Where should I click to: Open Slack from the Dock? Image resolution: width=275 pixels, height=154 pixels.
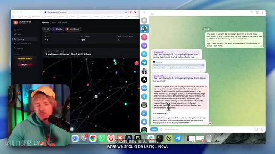coord(151,138)
